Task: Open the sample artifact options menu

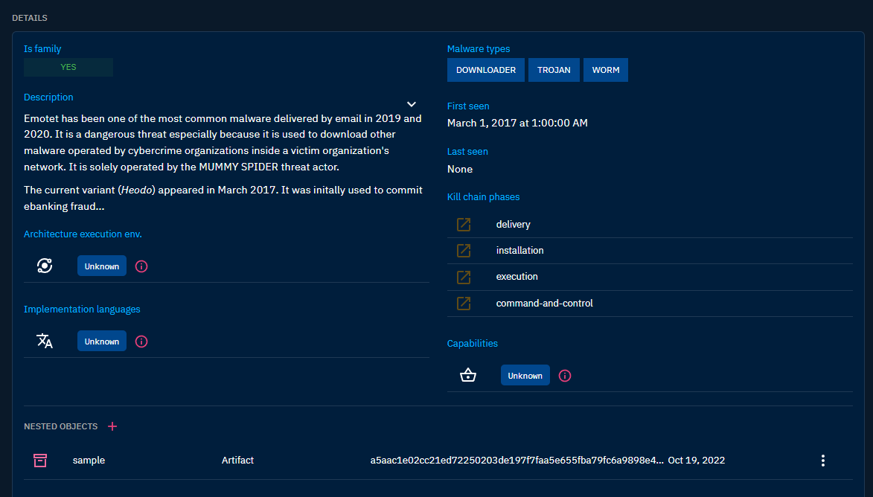Action: coord(822,461)
